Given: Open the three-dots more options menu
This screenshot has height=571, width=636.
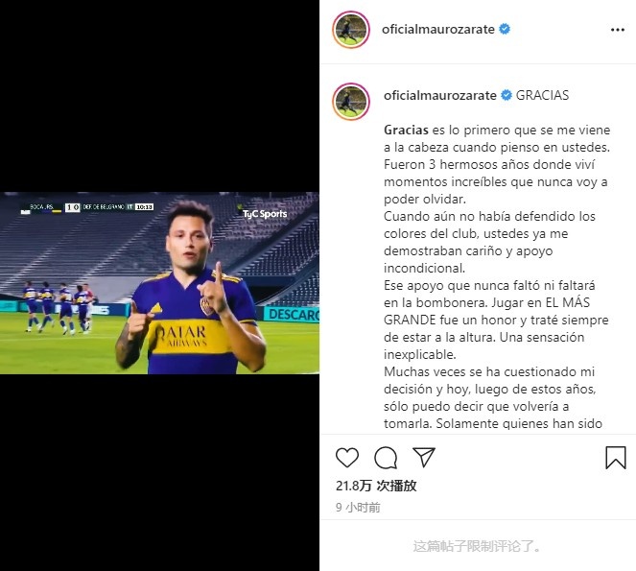Looking at the screenshot, I should 618,30.
